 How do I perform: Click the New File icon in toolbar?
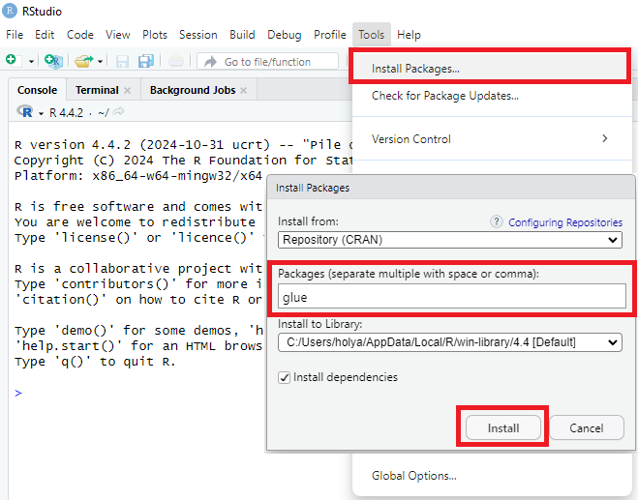(11, 61)
